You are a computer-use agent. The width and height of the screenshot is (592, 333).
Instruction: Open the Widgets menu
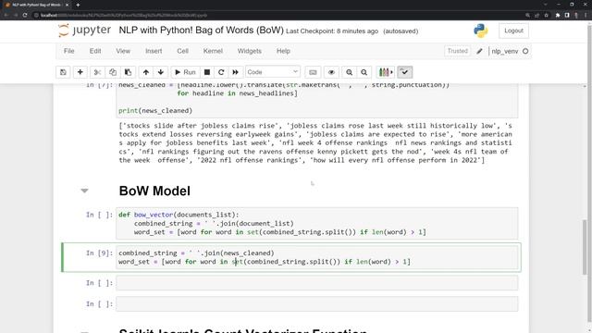click(249, 51)
